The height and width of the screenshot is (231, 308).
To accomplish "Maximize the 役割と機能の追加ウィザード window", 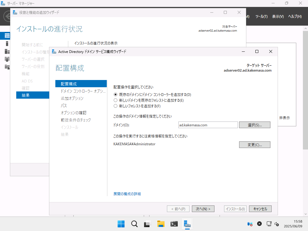I will (x=225, y=12).
